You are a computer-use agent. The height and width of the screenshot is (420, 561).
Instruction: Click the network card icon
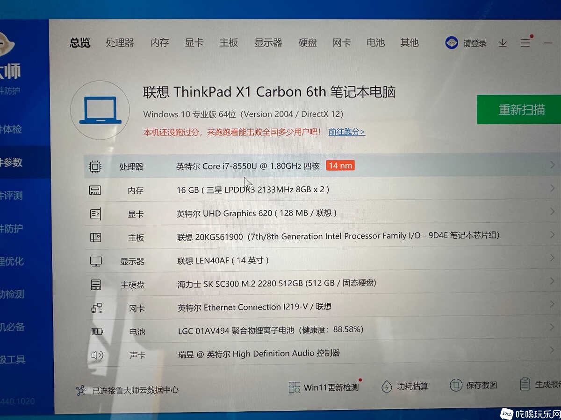[97, 308]
